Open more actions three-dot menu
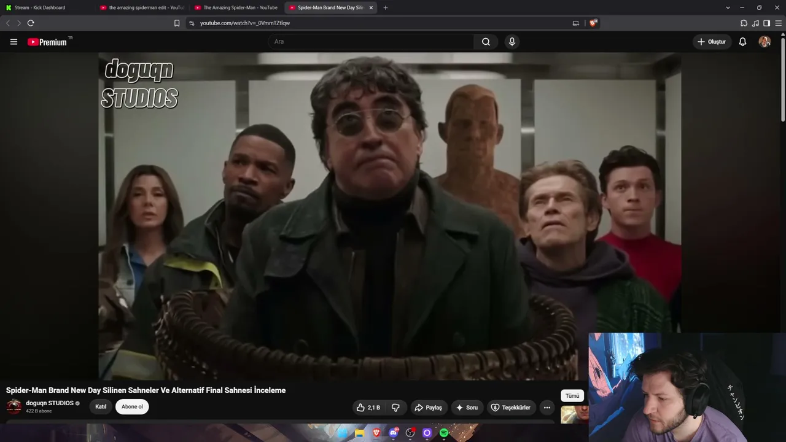The height and width of the screenshot is (442, 786). coord(547,408)
